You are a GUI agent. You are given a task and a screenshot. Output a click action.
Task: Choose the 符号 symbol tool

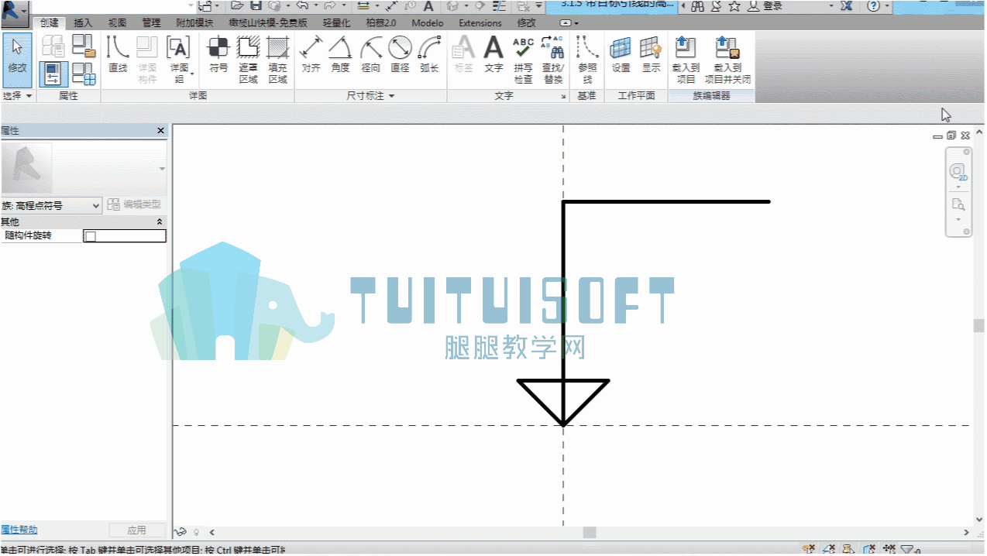pyautogui.click(x=218, y=55)
